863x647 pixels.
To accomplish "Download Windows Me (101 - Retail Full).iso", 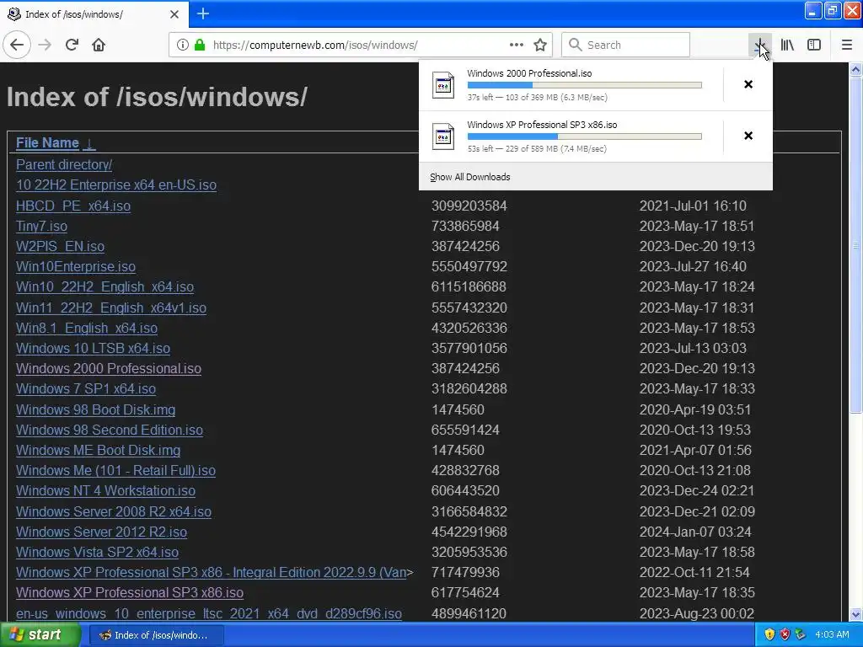I will (115, 470).
